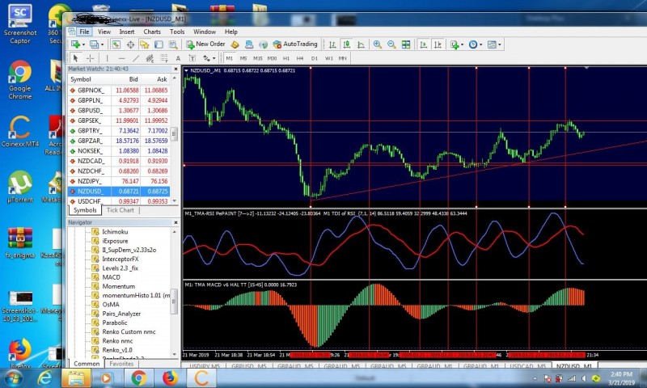Open the New Chart toolbar icon
The width and height of the screenshot is (647, 388).
pyautogui.click(x=76, y=44)
